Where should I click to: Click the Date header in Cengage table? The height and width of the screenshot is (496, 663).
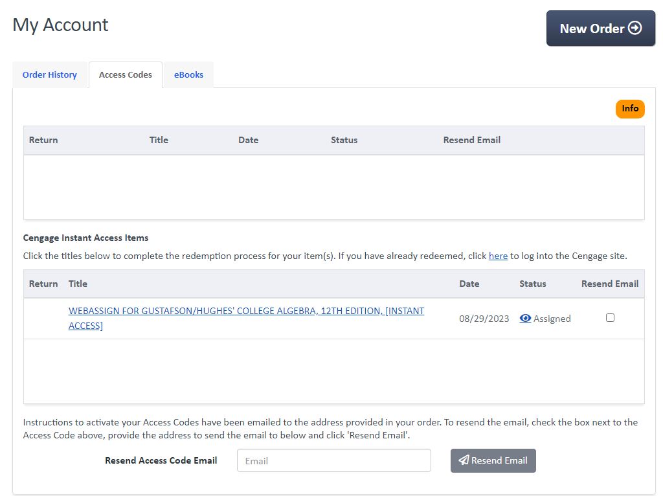[x=469, y=284]
